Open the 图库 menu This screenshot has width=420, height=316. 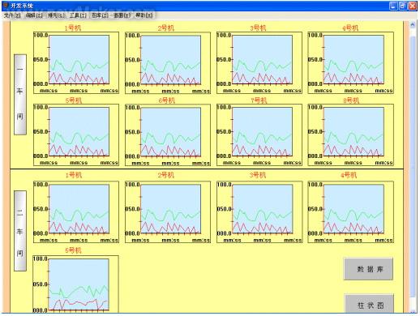coord(100,15)
